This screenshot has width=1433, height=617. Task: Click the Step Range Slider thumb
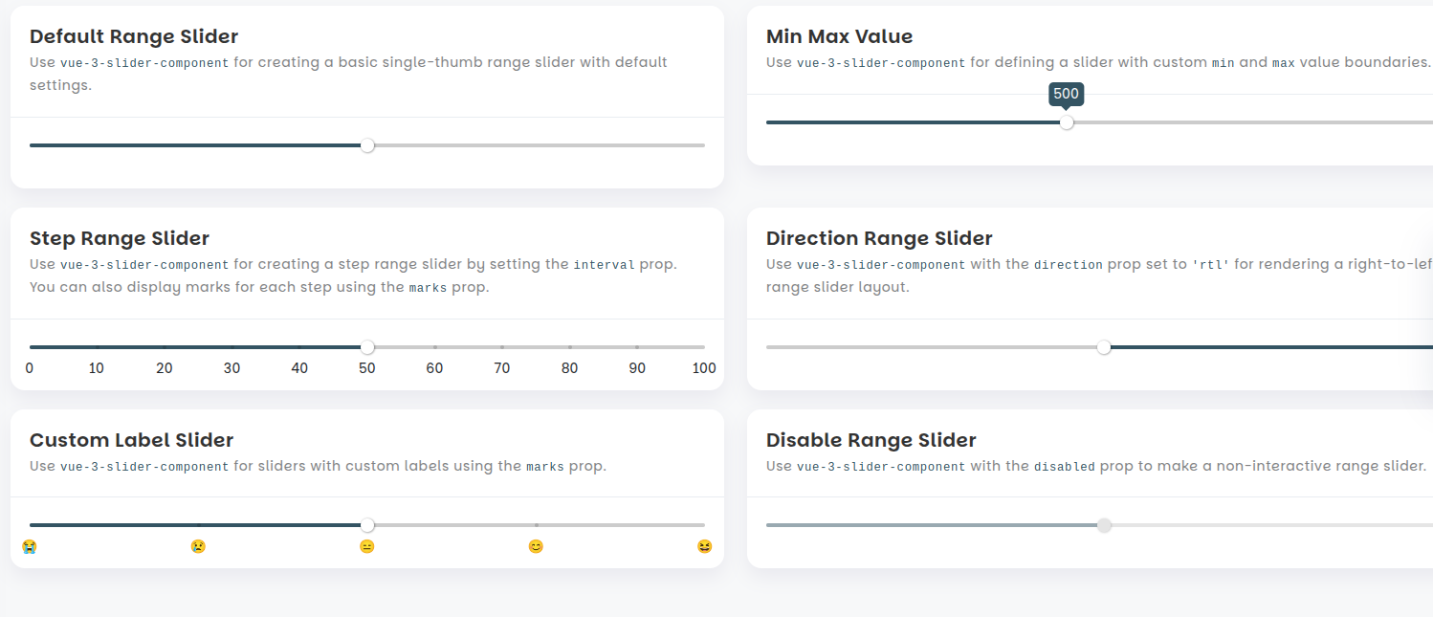click(x=367, y=347)
